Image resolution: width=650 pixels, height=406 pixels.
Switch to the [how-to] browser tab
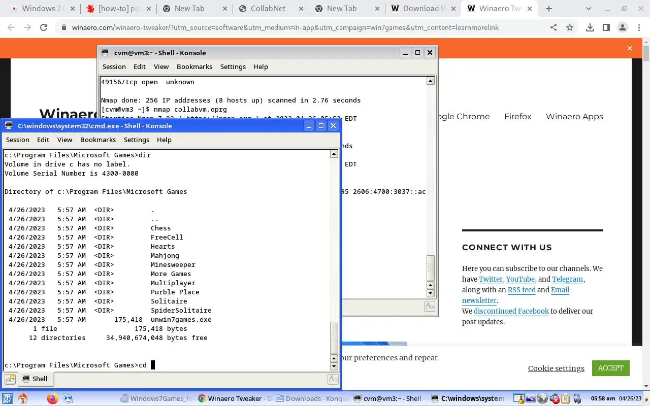point(119,9)
